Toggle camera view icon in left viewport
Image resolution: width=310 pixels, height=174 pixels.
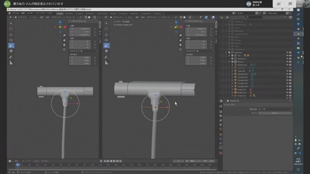64,45
